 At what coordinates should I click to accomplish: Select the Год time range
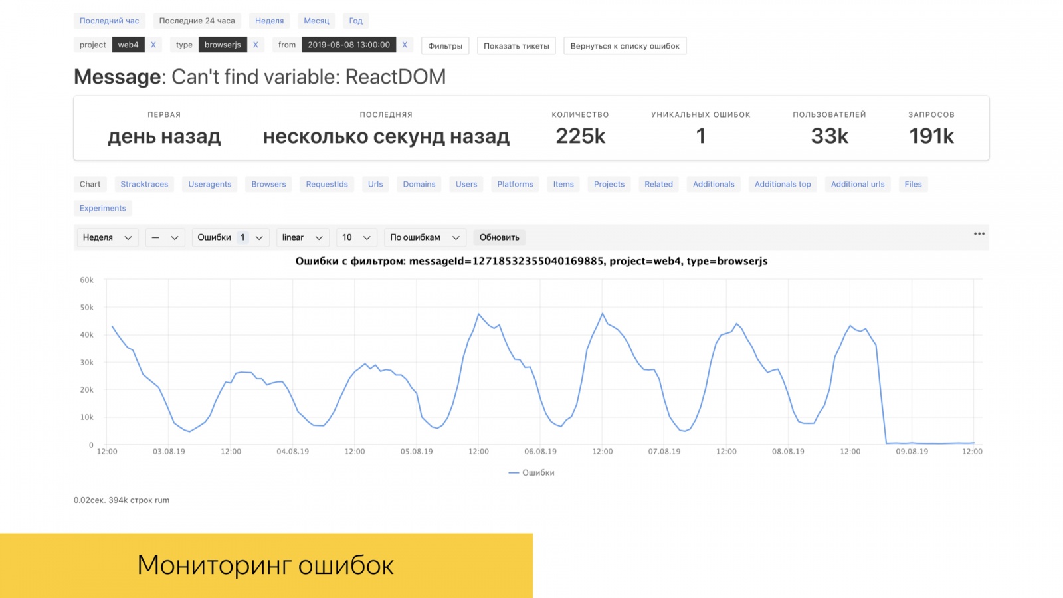click(x=355, y=20)
